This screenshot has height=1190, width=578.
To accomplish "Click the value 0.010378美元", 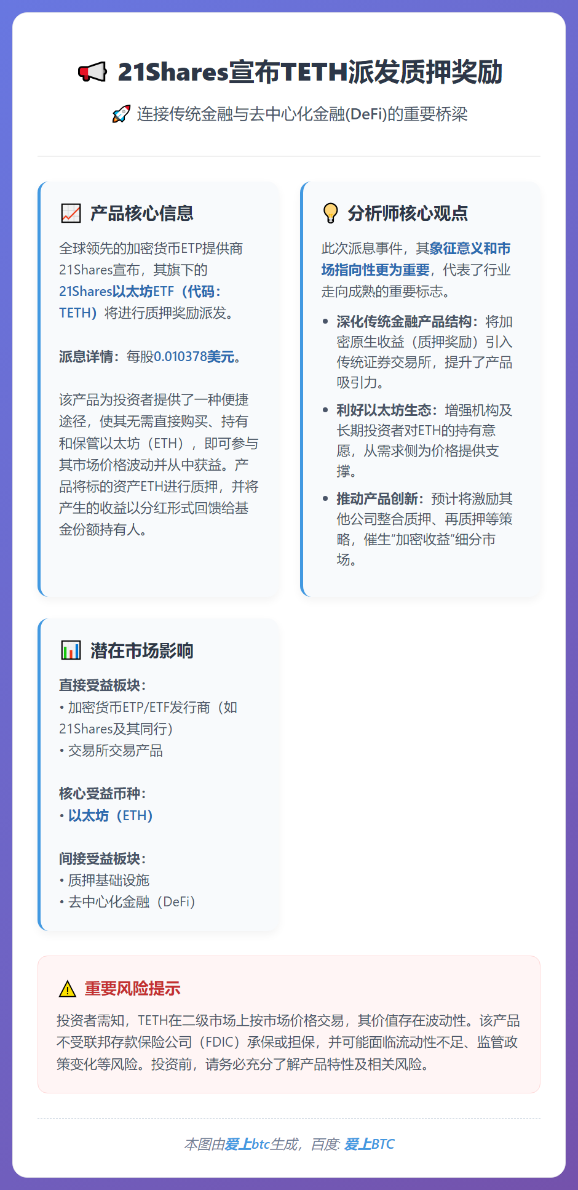I will 194,357.
